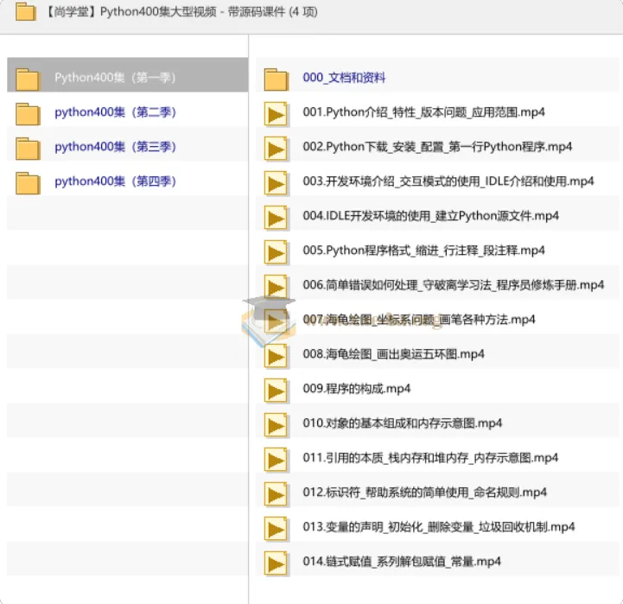The height and width of the screenshot is (604, 623).
Task: Click the video icon of 014.链式赋值 file
Action: (x=277, y=564)
